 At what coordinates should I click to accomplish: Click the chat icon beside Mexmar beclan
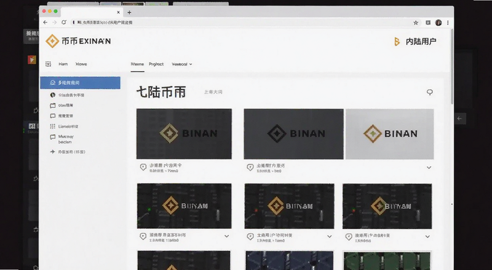[x=53, y=137]
